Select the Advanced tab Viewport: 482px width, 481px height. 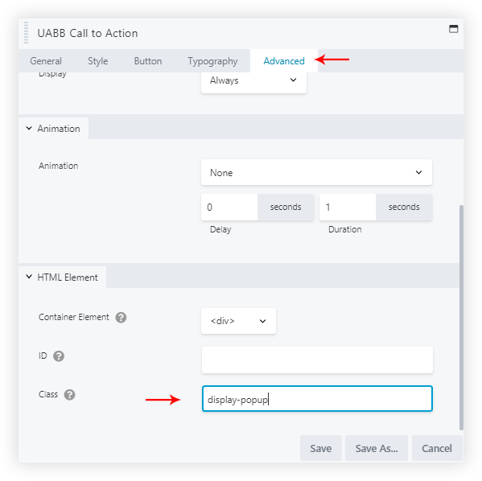[284, 61]
